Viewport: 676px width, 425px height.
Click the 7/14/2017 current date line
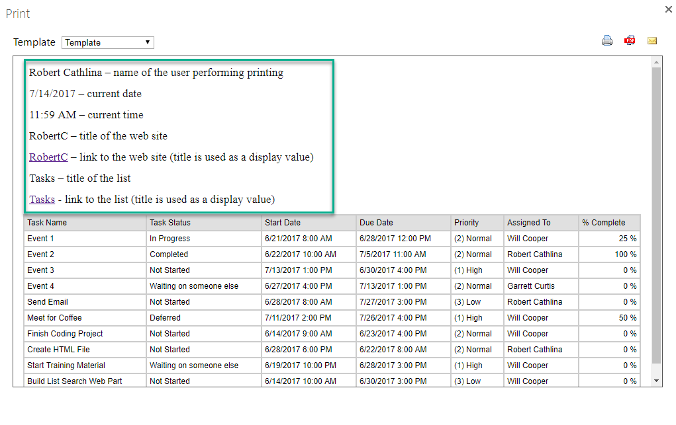click(85, 94)
